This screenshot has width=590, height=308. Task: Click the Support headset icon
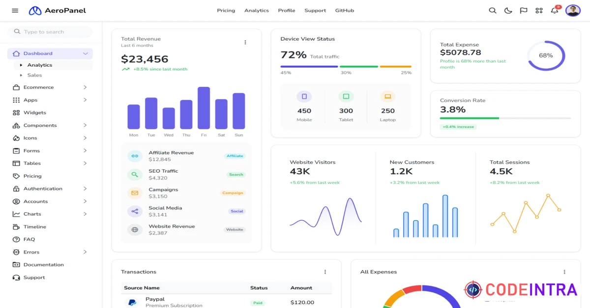tap(16, 278)
